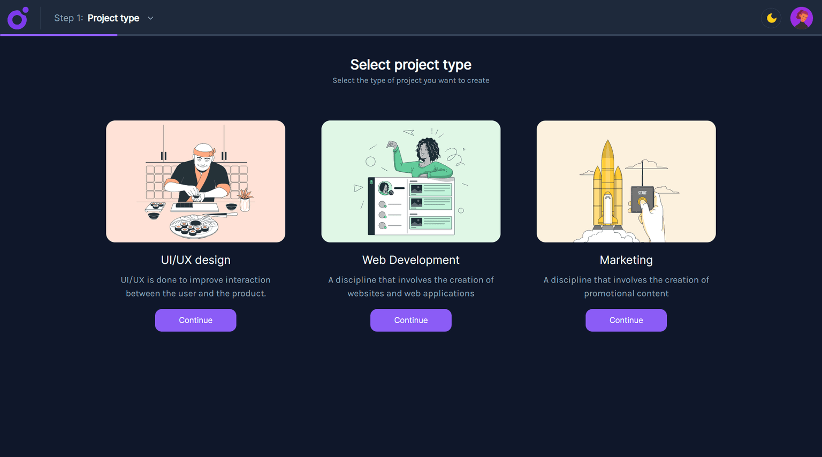
Task: Click the "Select project type" heading
Action: pyautogui.click(x=410, y=65)
